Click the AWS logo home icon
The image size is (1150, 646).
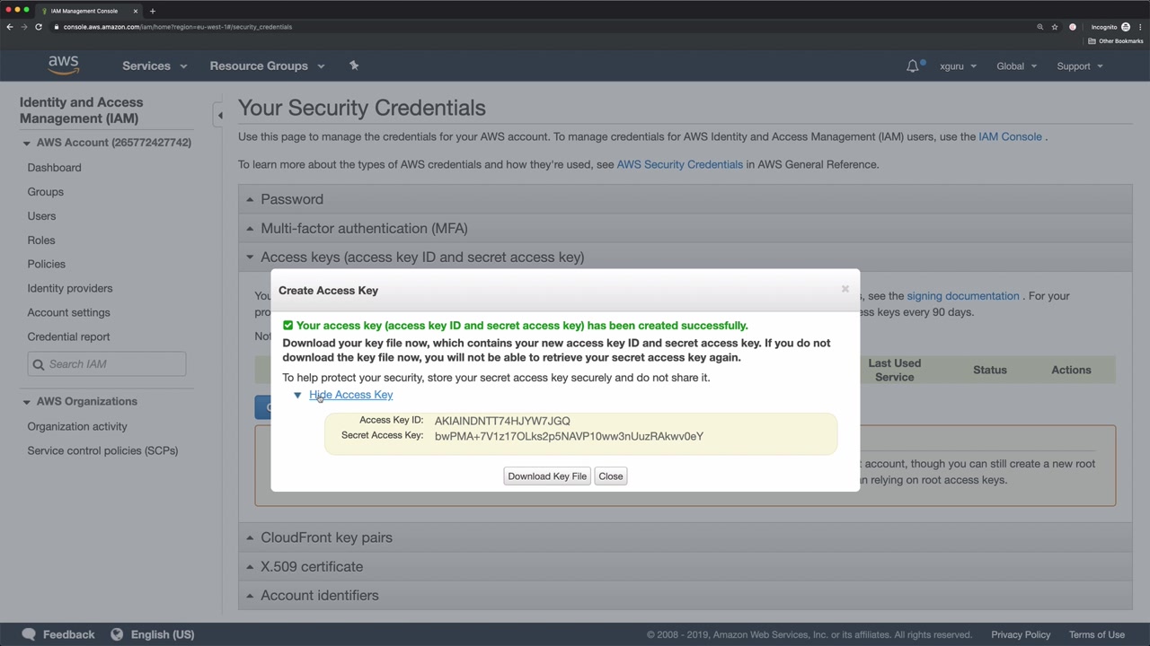click(x=63, y=65)
